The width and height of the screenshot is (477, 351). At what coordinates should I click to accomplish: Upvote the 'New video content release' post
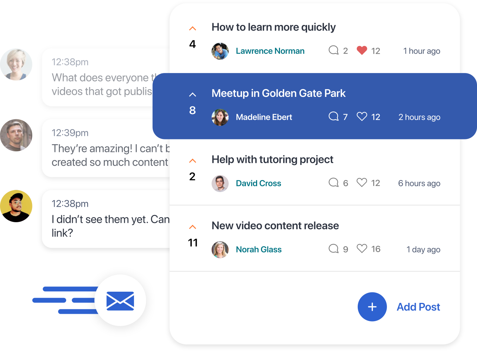pyautogui.click(x=192, y=227)
